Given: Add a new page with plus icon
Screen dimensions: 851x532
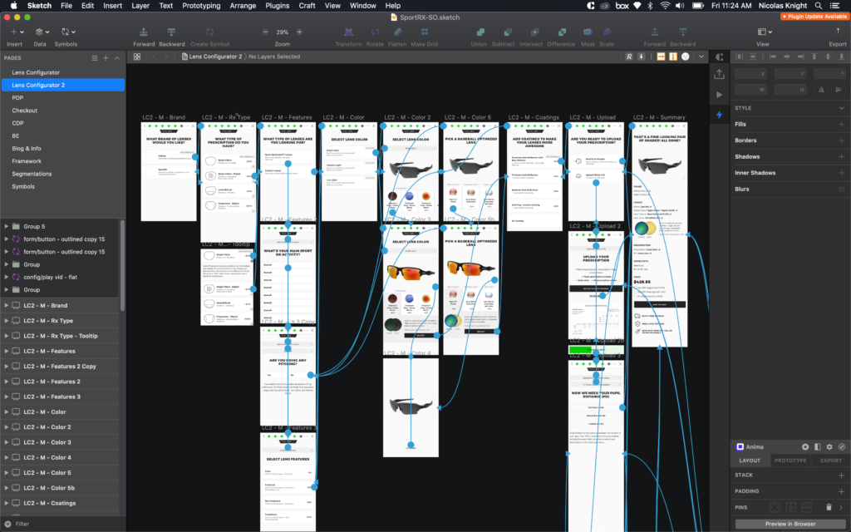Looking at the screenshot, I should click(x=106, y=58).
